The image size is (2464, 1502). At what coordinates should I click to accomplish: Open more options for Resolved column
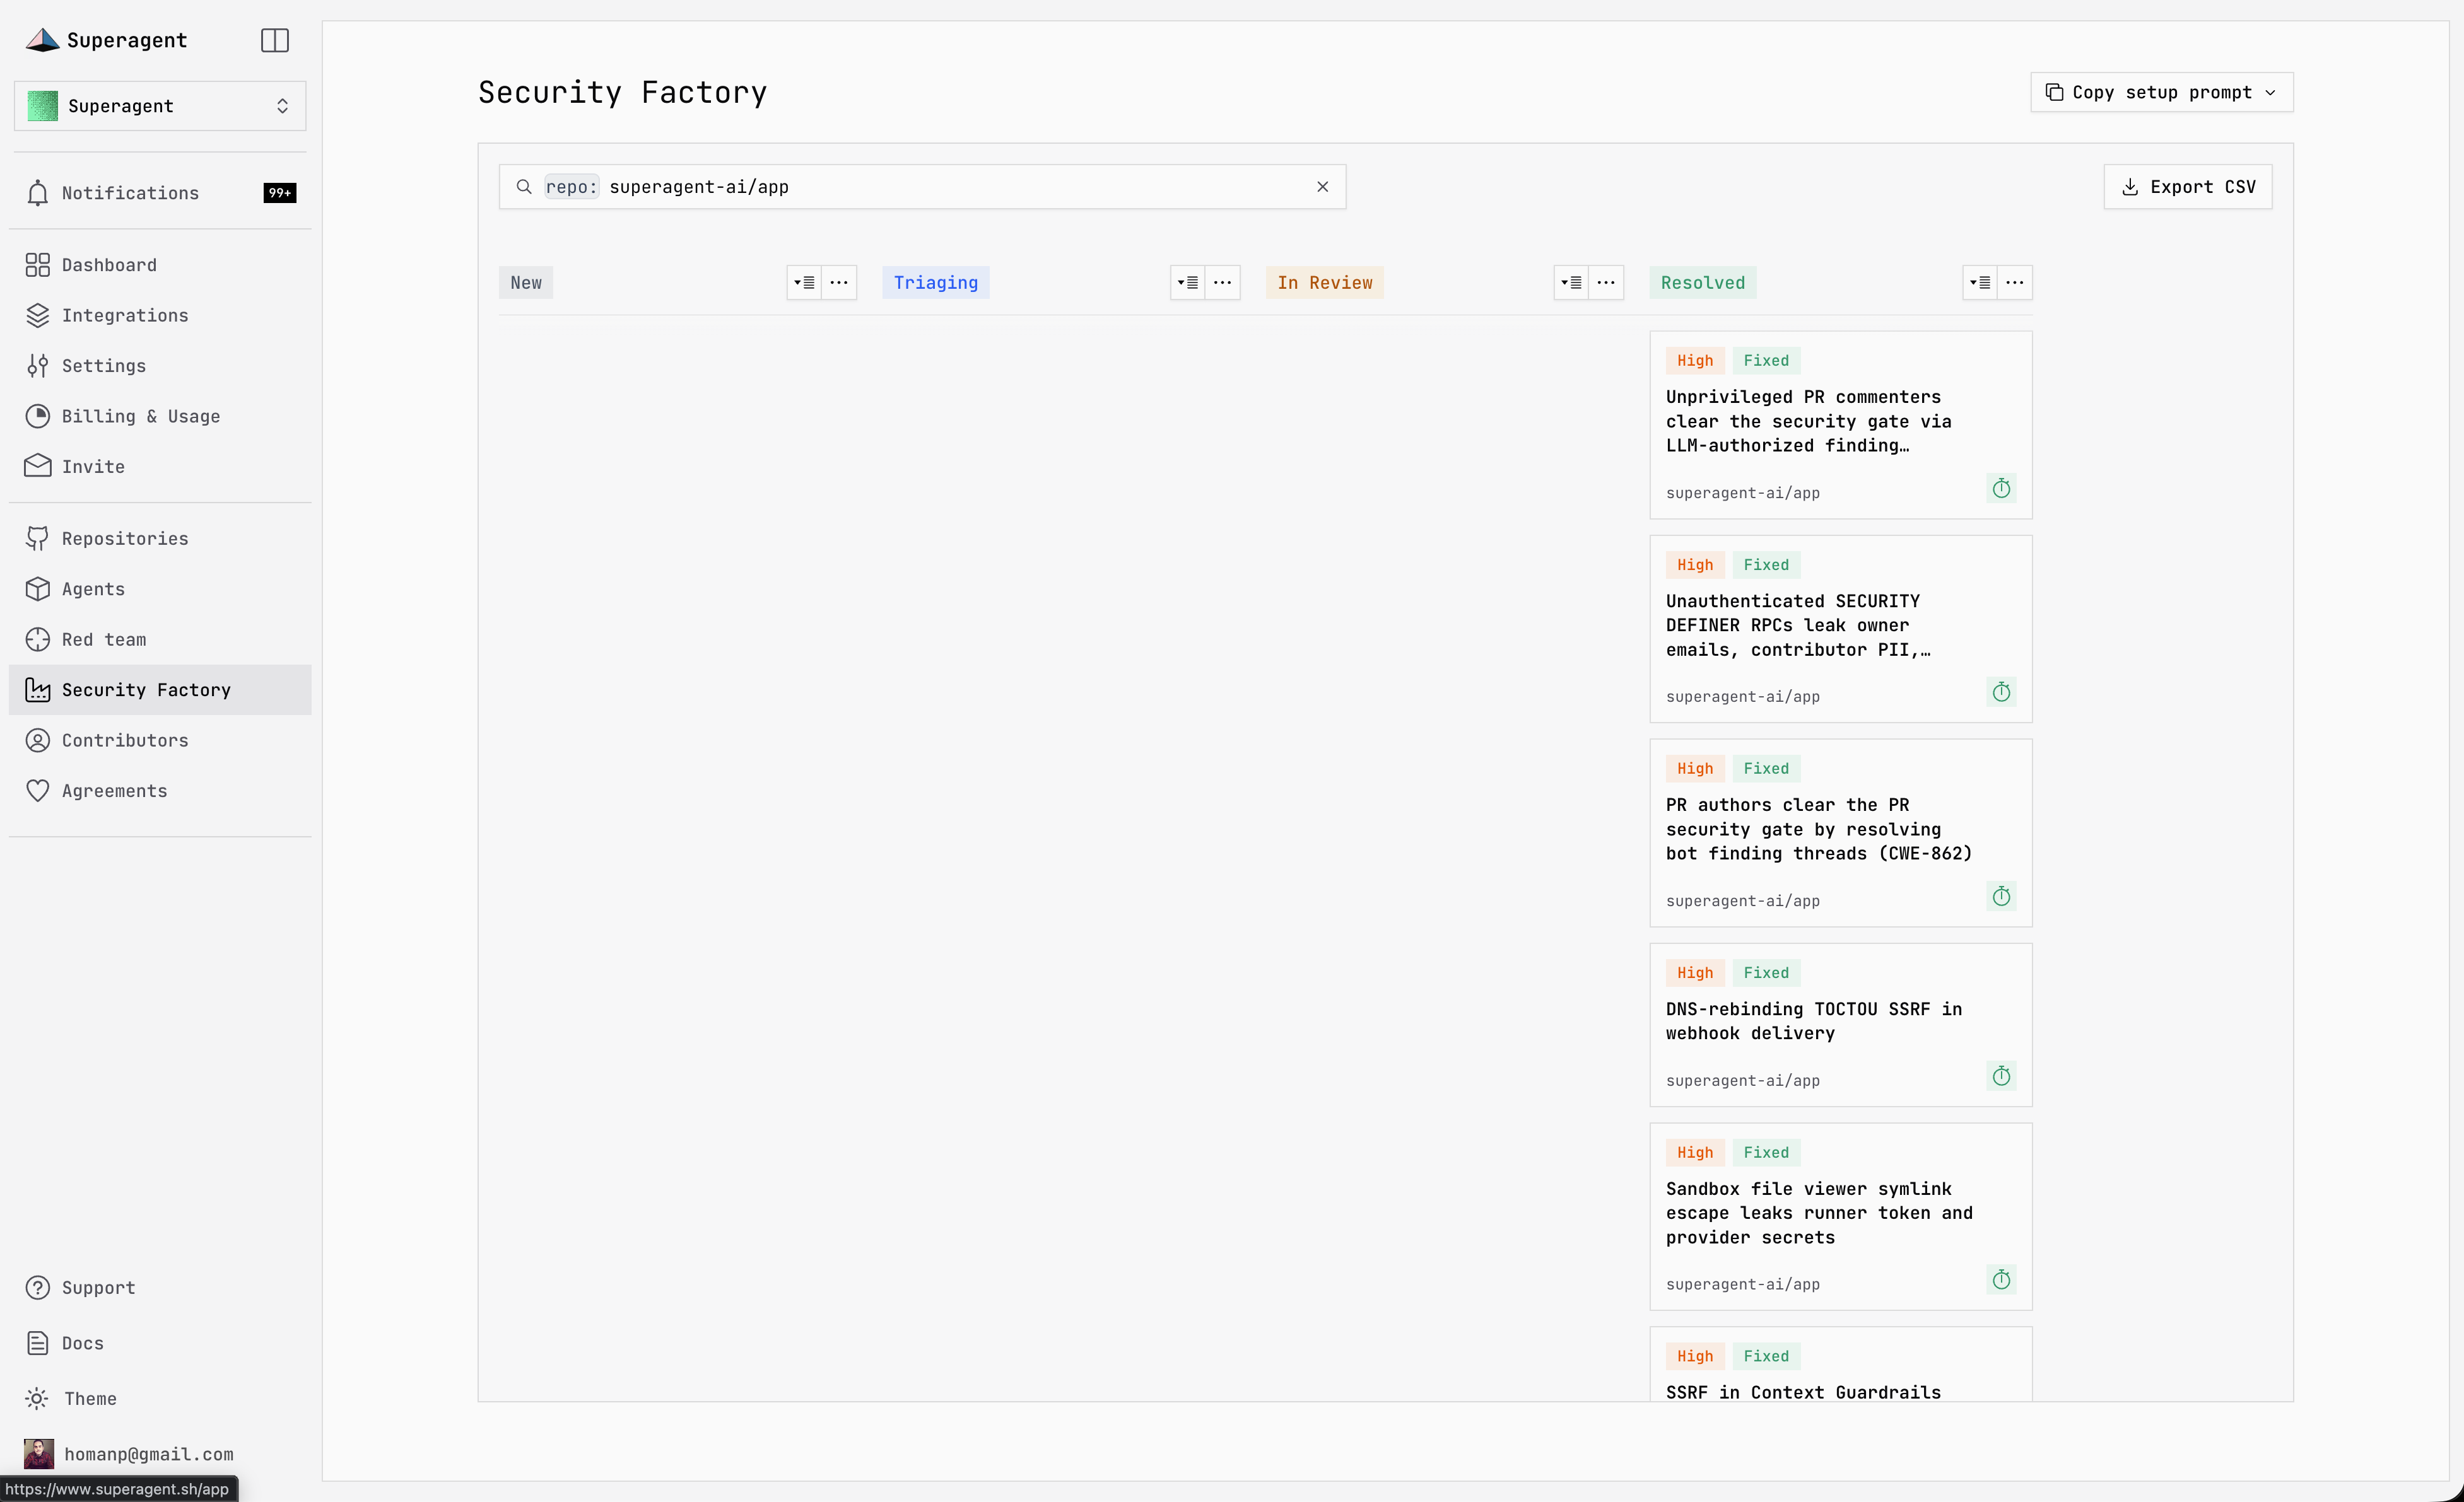[x=2015, y=283]
